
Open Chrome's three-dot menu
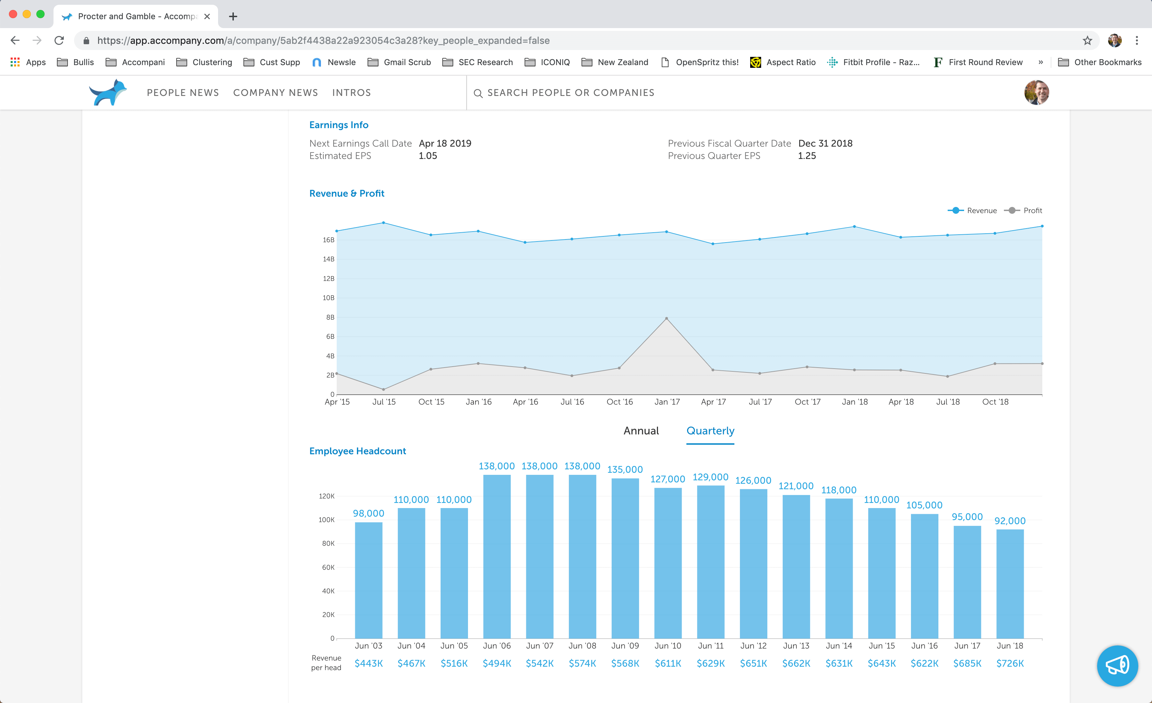coord(1137,41)
